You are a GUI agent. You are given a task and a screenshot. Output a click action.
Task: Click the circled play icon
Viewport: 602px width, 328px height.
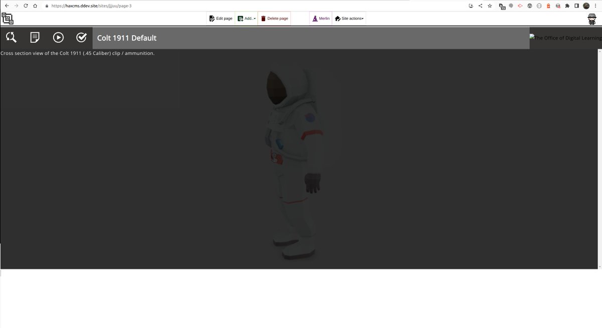click(58, 38)
